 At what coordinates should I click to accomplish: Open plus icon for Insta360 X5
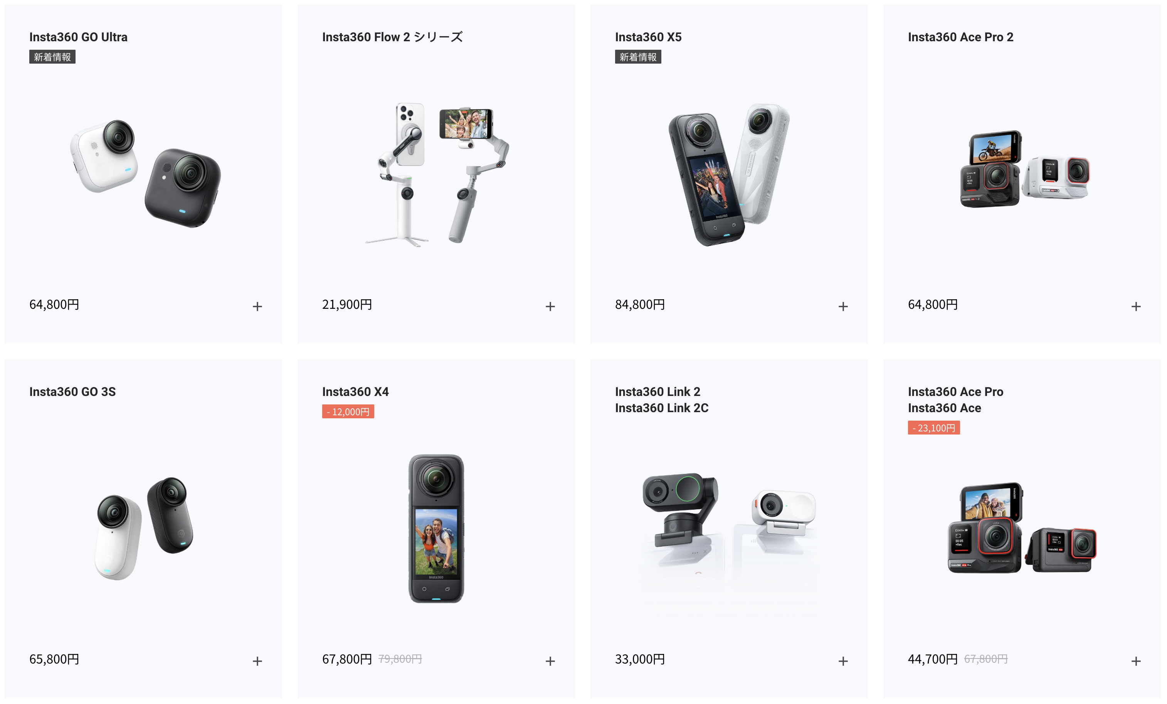[842, 307]
